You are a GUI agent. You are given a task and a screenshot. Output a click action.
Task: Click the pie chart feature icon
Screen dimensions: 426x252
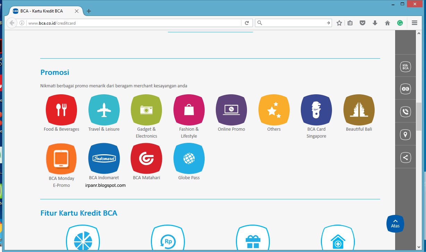83,238
